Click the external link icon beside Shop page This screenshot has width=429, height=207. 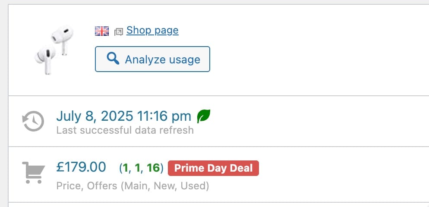pyautogui.click(x=118, y=32)
